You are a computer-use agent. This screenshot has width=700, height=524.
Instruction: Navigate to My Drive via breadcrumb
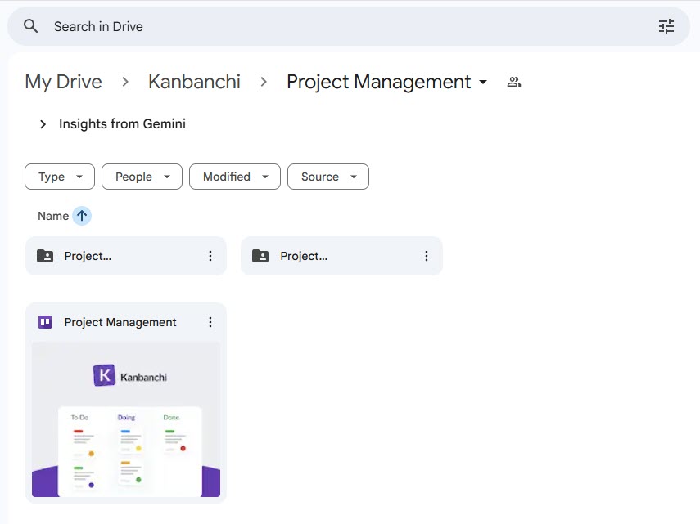pyautogui.click(x=63, y=82)
